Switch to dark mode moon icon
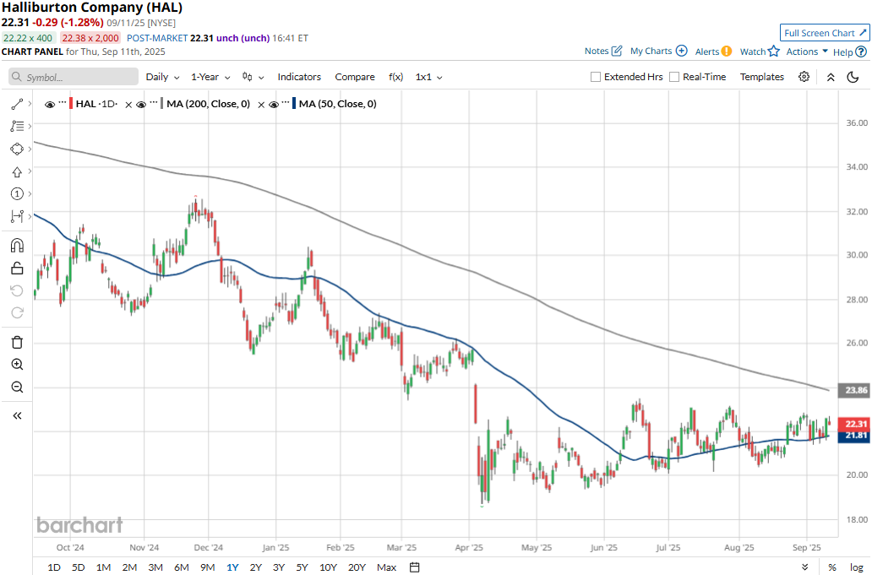 click(853, 77)
